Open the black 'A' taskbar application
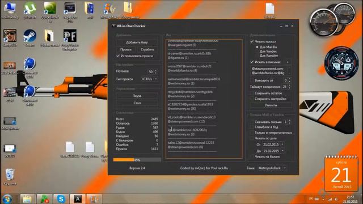The width and height of the screenshot is (363, 204). (78, 199)
